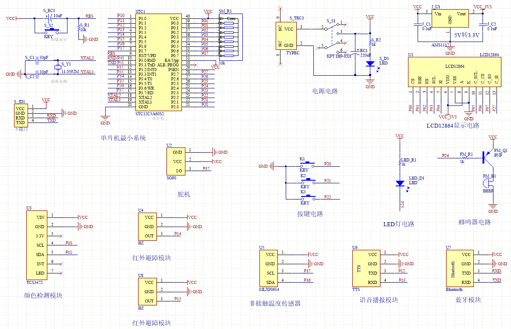Select the S_JD1 download port header
Viewport: 511px width, 329px height.
[20, 115]
